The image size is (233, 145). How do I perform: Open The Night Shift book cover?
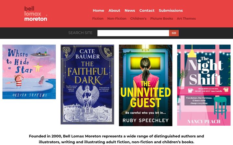pyautogui.click(x=204, y=85)
